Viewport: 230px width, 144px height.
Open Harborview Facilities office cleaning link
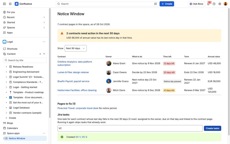tap(77, 90)
